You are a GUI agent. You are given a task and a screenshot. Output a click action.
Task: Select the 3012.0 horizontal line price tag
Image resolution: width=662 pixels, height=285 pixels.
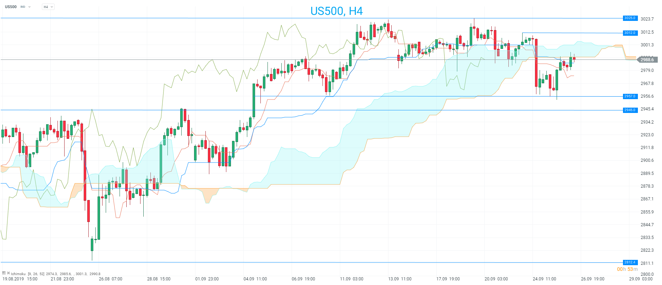coord(630,33)
